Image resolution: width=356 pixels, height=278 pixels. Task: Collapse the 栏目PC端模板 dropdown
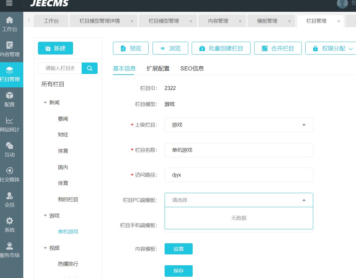(x=304, y=200)
